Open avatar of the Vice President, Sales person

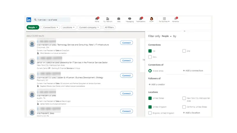click(32, 112)
